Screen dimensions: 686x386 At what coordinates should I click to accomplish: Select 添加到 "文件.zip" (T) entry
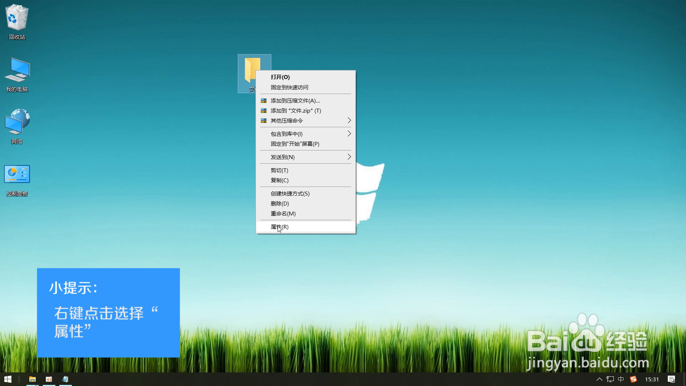pos(306,111)
